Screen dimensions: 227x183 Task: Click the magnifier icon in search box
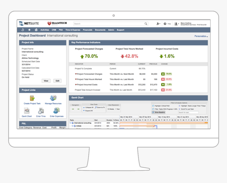tap(146, 24)
